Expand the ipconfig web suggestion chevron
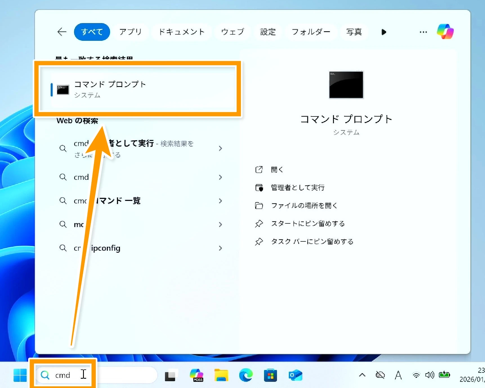The height and width of the screenshot is (388, 485). (x=220, y=248)
